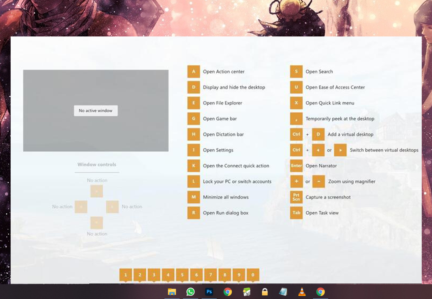The width and height of the screenshot is (432, 299).
Task: Click the number 0 tile above the taskbar
Action: click(253, 275)
